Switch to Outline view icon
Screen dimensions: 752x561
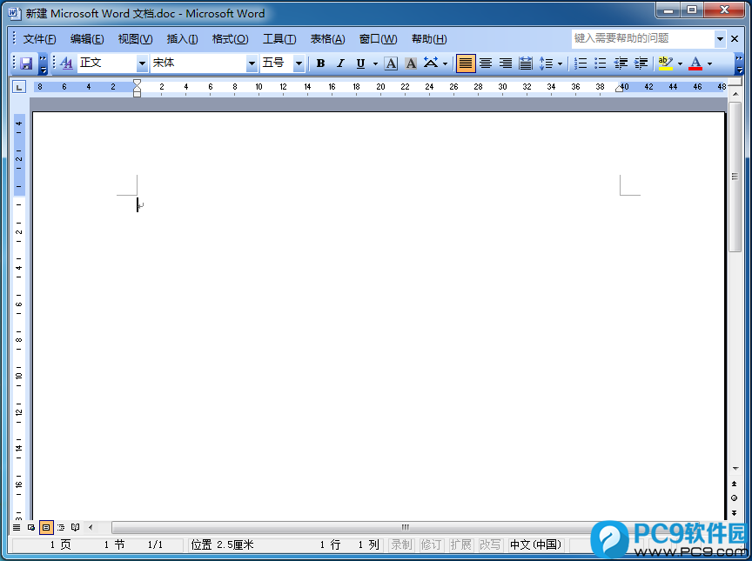pyautogui.click(x=61, y=527)
